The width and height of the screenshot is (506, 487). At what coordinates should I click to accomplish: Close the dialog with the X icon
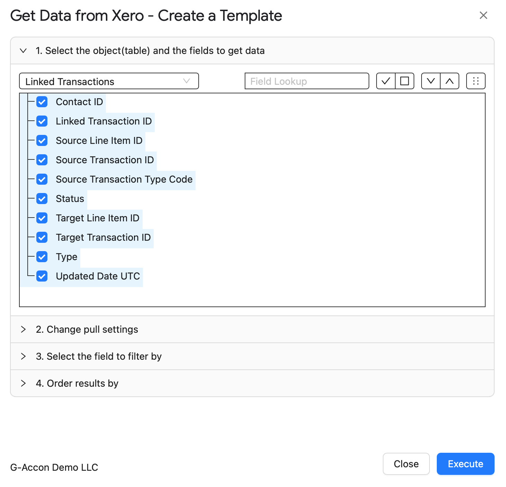coord(484,15)
